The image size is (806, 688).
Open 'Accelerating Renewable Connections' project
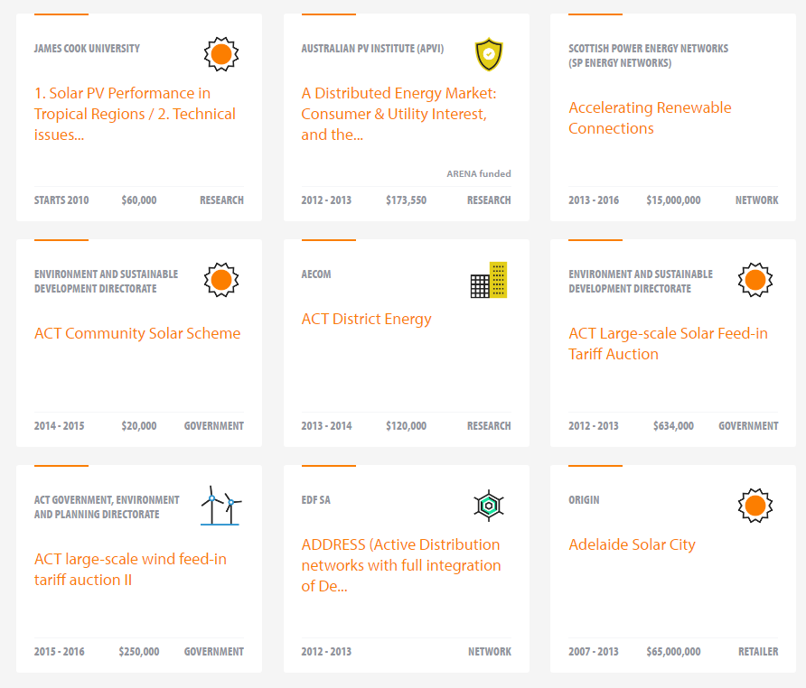coord(650,117)
